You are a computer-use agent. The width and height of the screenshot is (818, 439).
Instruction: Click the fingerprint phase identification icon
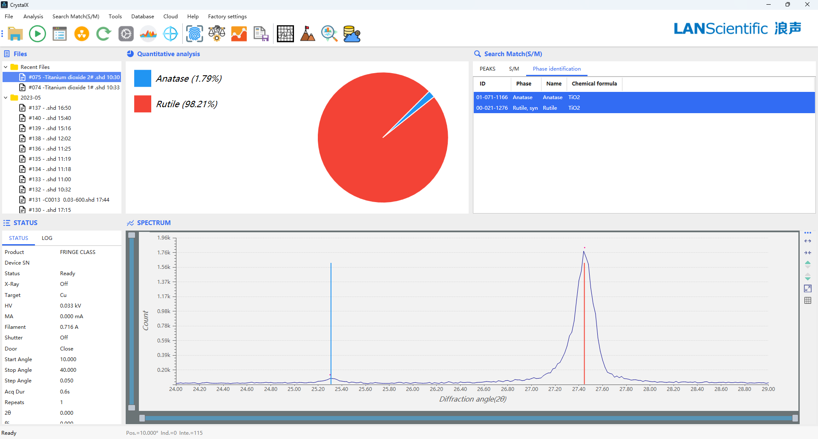[195, 34]
